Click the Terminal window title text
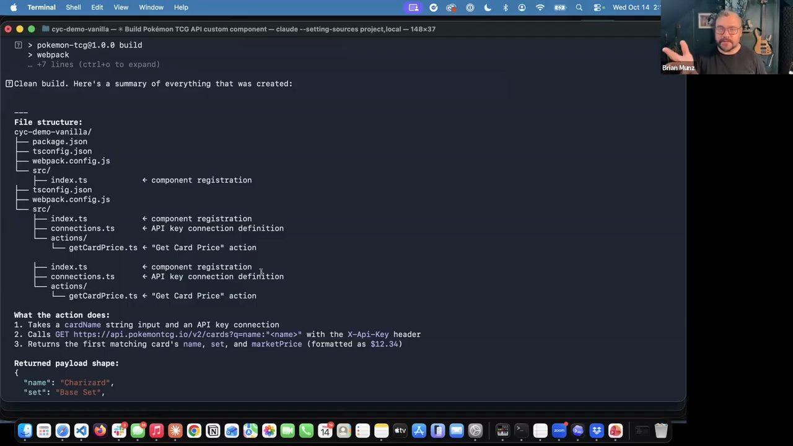This screenshot has height=446, width=793. pyautogui.click(x=243, y=29)
